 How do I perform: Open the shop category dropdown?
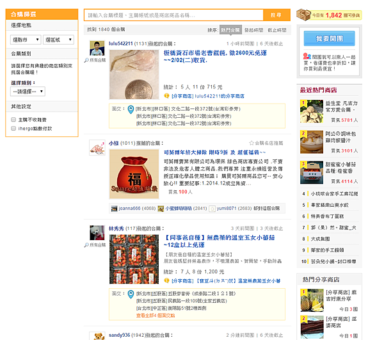click(28, 92)
